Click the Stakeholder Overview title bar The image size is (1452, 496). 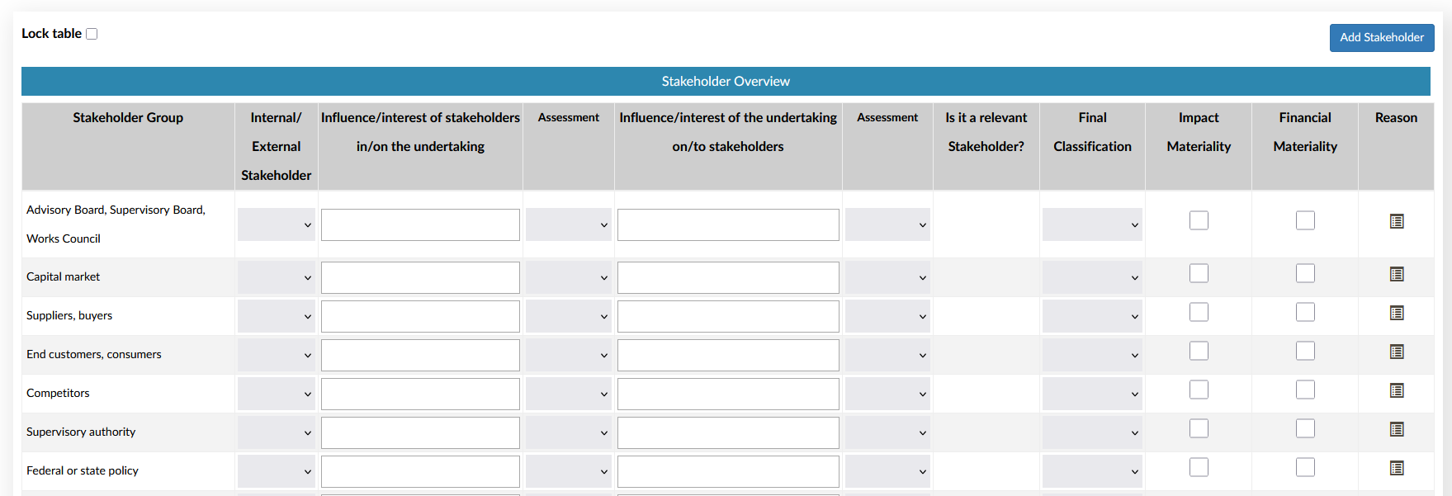point(726,81)
